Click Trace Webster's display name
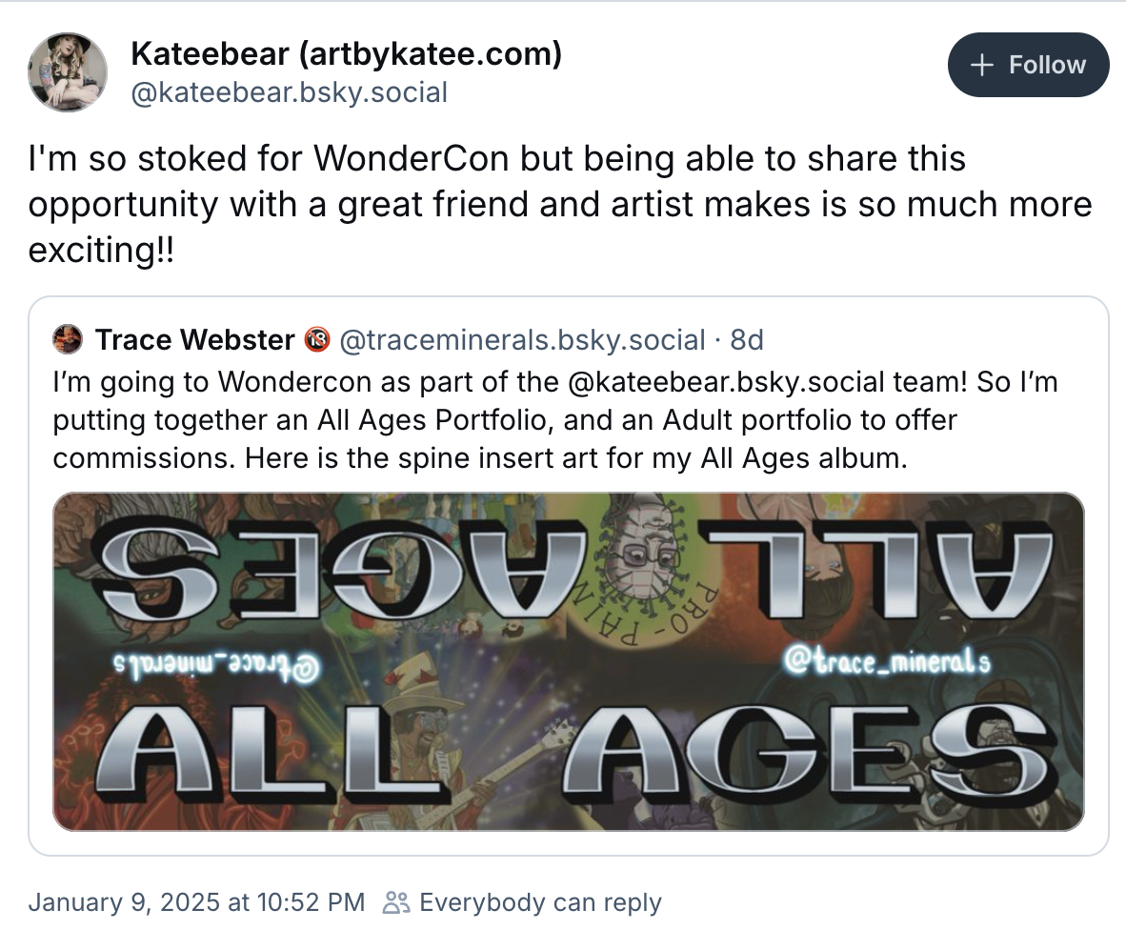 point(195,339)
